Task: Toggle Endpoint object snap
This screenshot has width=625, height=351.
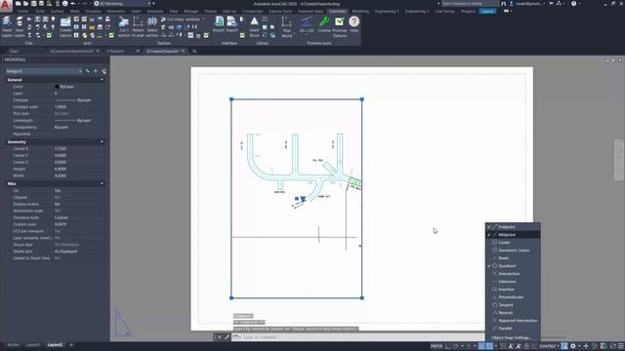Action: pos(513,227)
